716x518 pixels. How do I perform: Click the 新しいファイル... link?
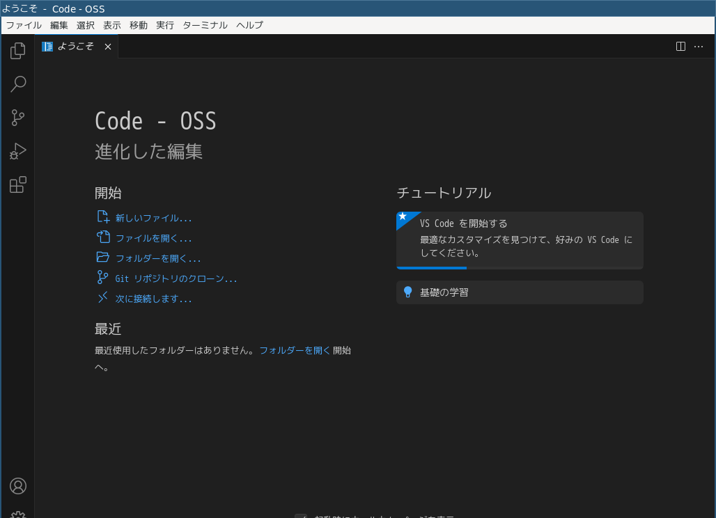coord(153,218)
